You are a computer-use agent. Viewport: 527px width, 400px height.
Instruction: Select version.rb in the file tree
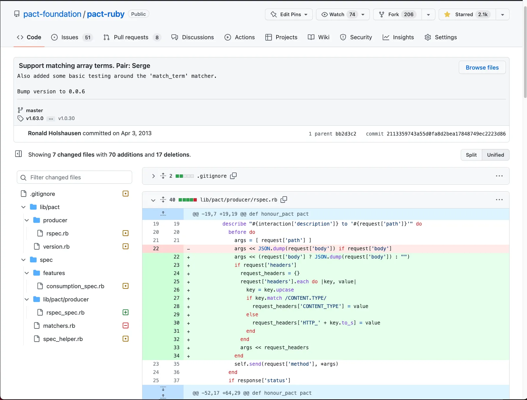56,246
